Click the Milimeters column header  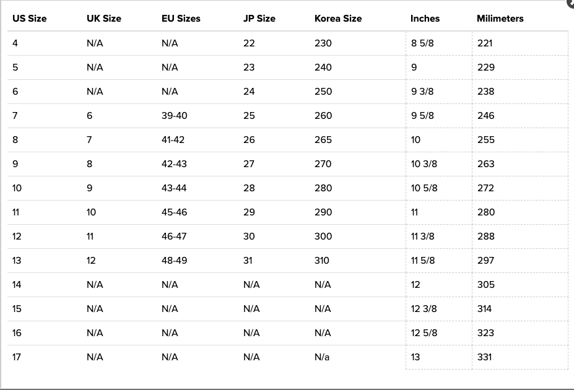pos(500,19)
